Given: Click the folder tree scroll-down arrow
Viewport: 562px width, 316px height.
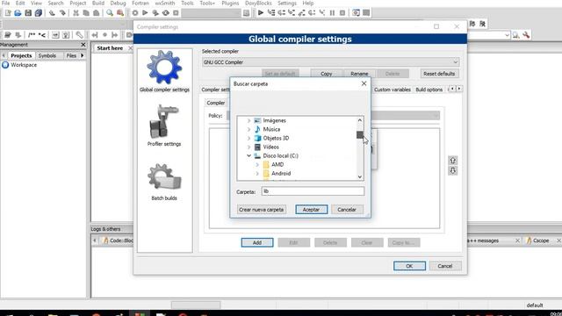Looking at the screenshot, I should pyautogui.click(x=359, y=176).
